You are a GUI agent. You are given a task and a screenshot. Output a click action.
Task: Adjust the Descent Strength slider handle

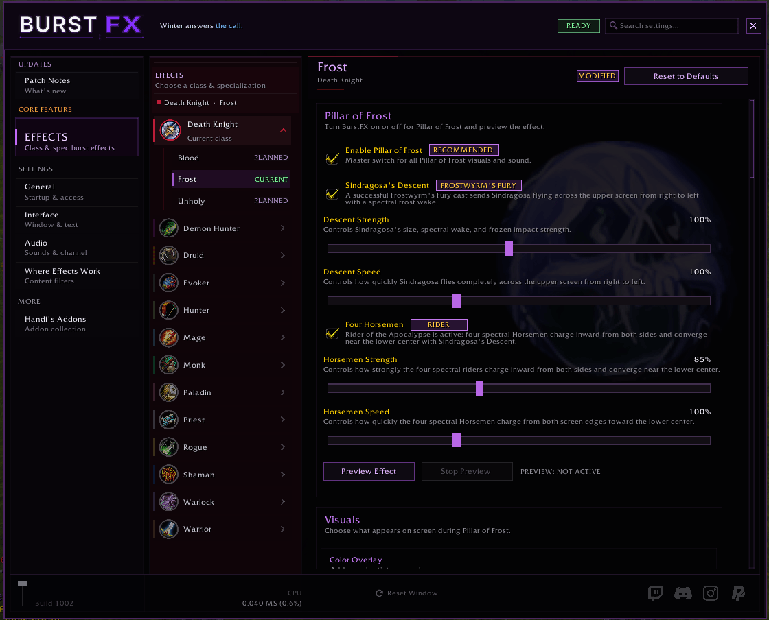[x=509, y=249]
